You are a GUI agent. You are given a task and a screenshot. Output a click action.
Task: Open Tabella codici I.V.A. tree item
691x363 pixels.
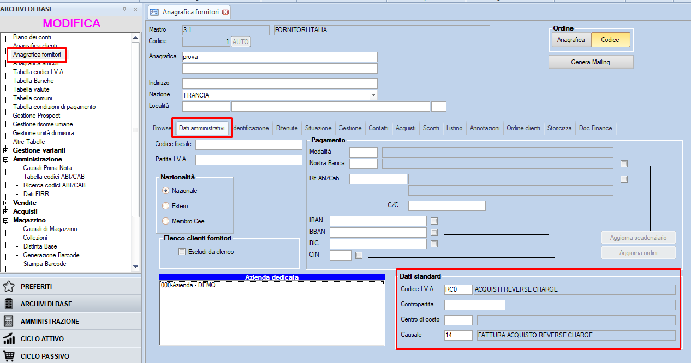(x=39, y=72)
